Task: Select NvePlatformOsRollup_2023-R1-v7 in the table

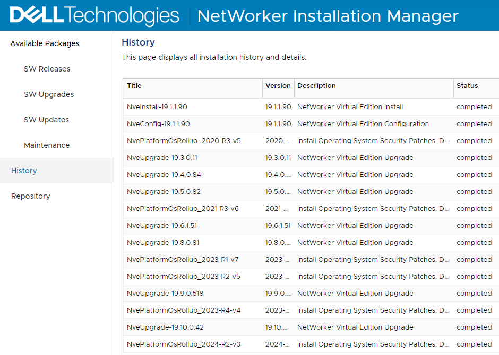Action: coord(183,260)
